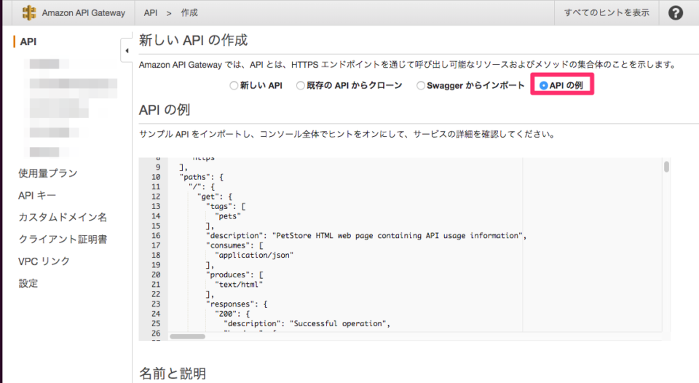Open VPC リンク in the sidebar
The image size is (699, 383).
[x=44, y=261]
